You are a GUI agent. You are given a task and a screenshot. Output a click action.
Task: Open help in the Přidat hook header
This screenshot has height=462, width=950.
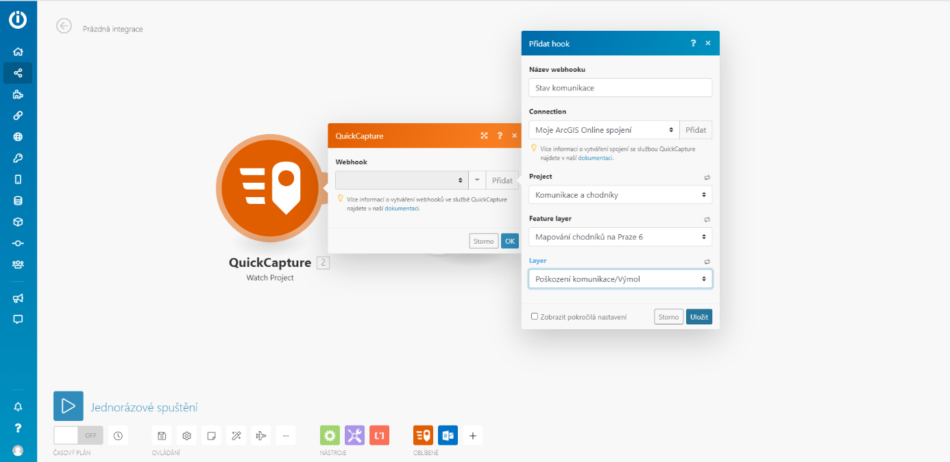coord(693,43)
